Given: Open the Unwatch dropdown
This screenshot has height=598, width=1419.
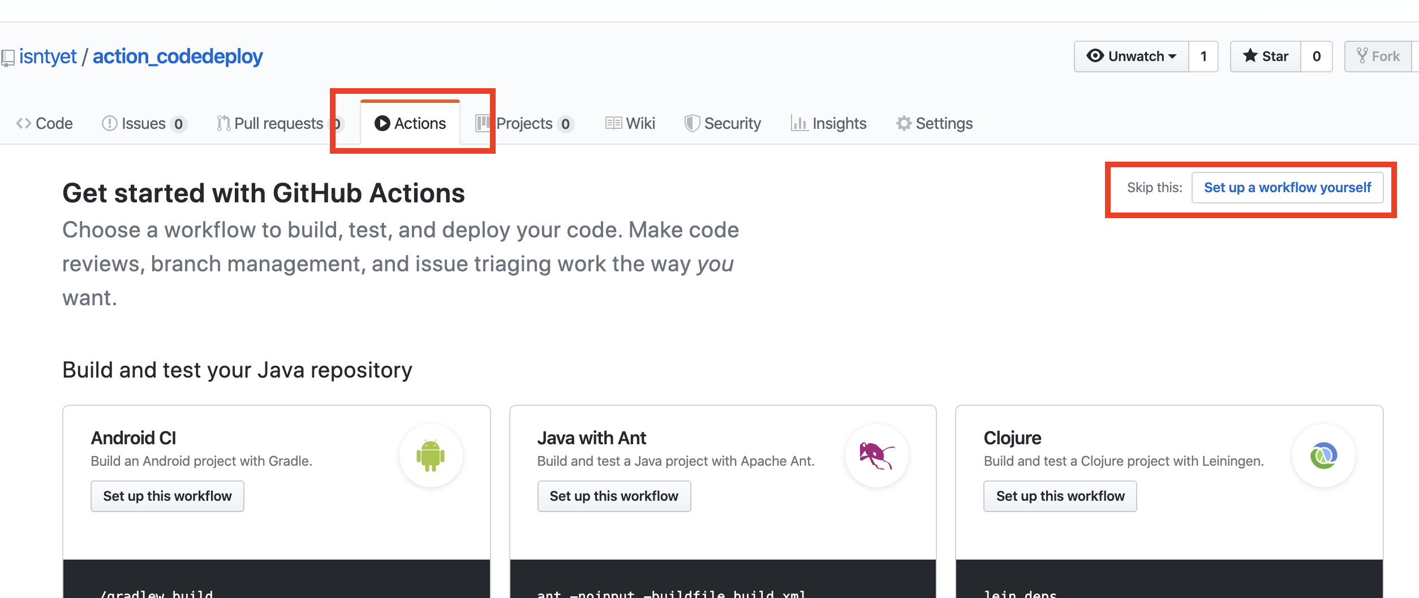Looking at the screenshot, I should click(x=1131, y=57).
